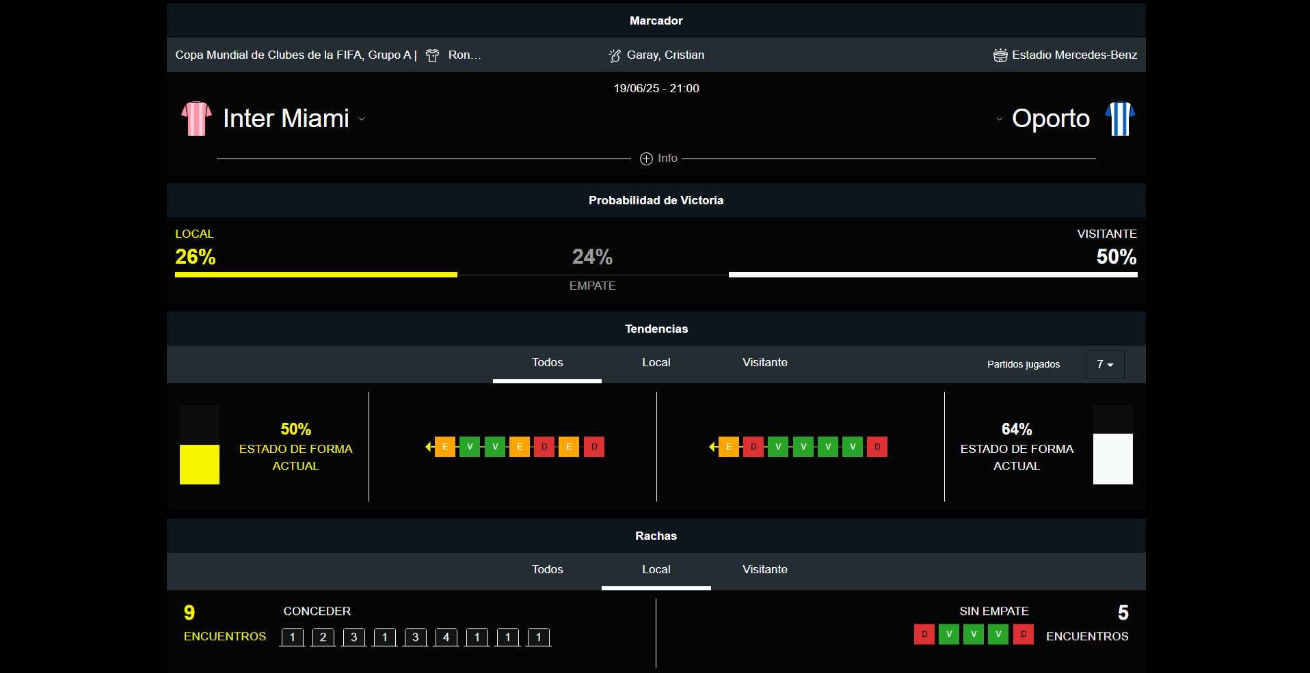Expand the chevron beside Oporto team name
Viewport: 1310px width, 673px height.
(999, 120)
